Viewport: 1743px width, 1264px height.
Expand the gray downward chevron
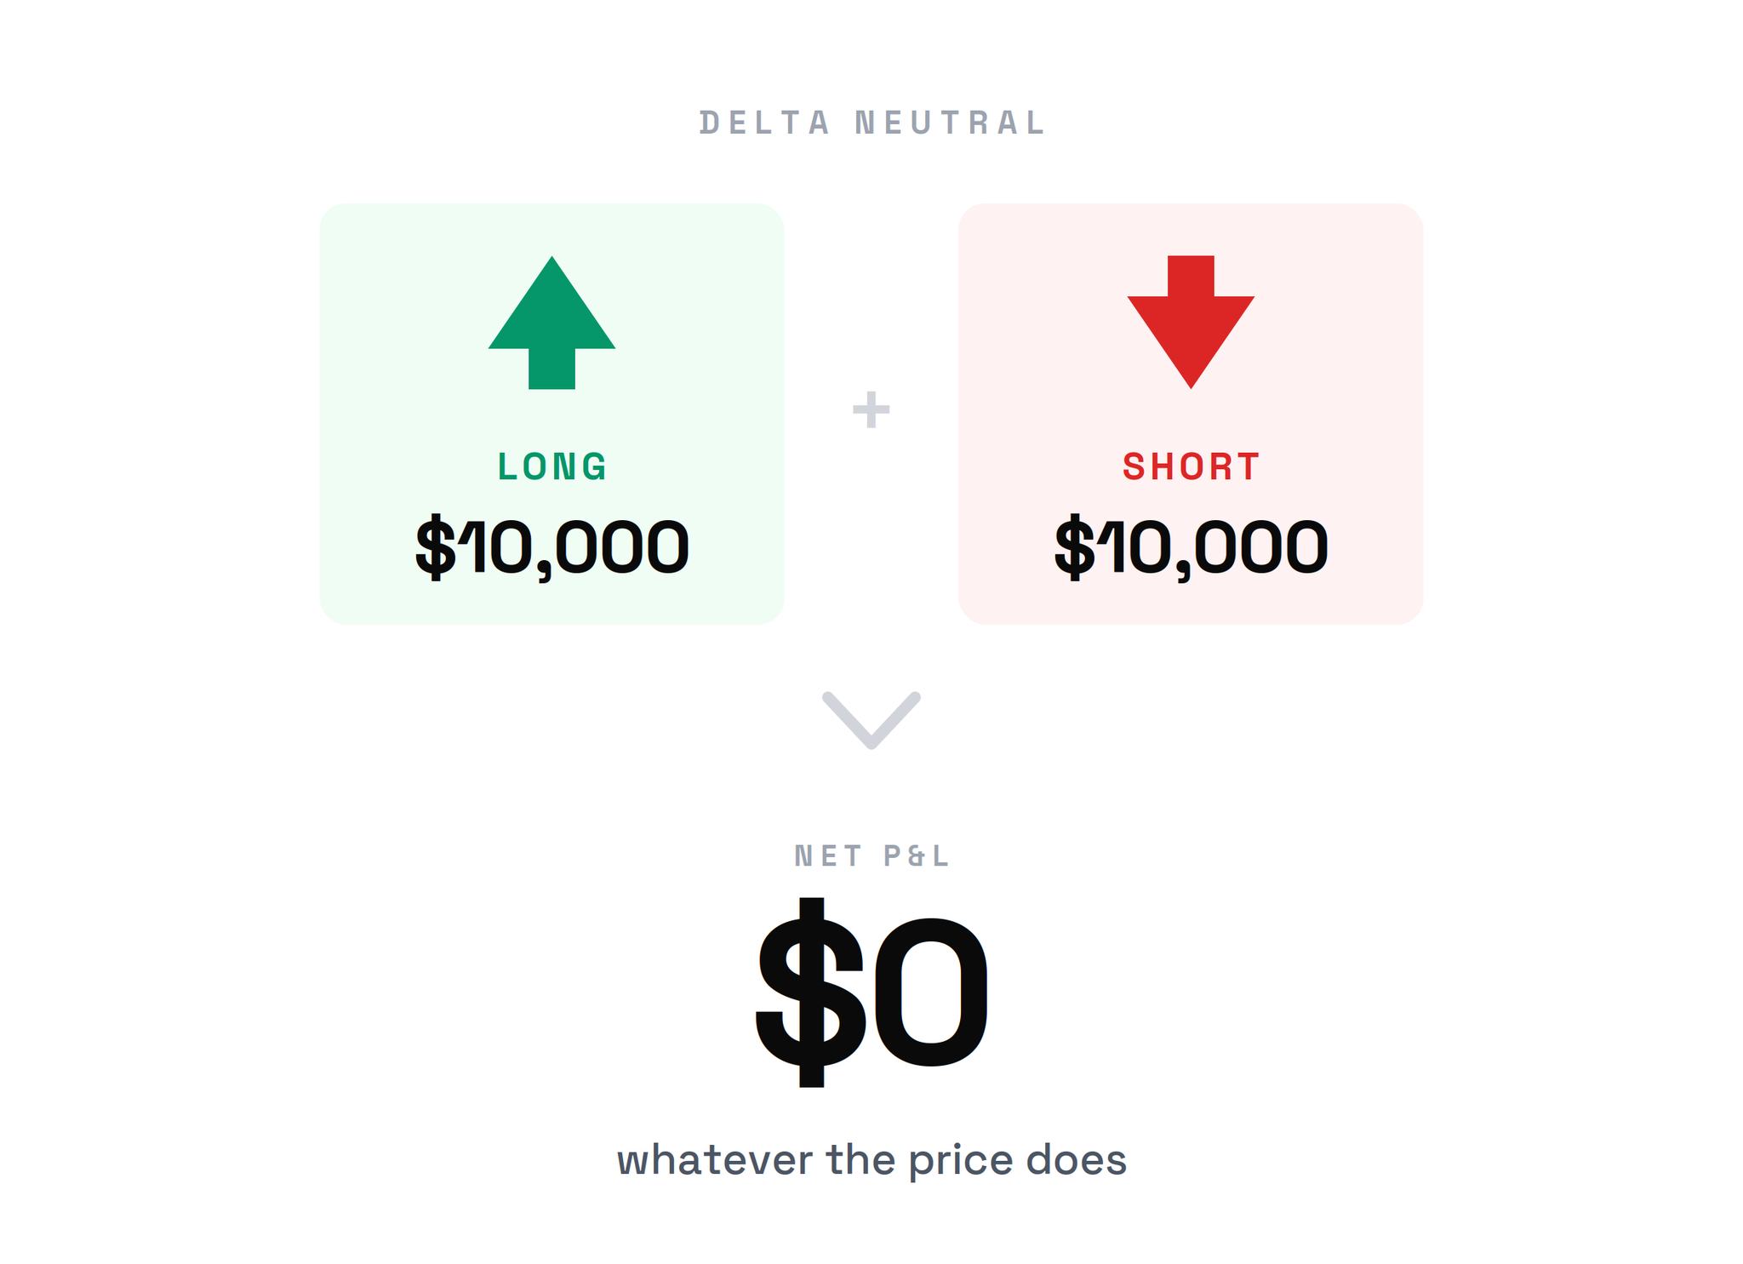871,720
